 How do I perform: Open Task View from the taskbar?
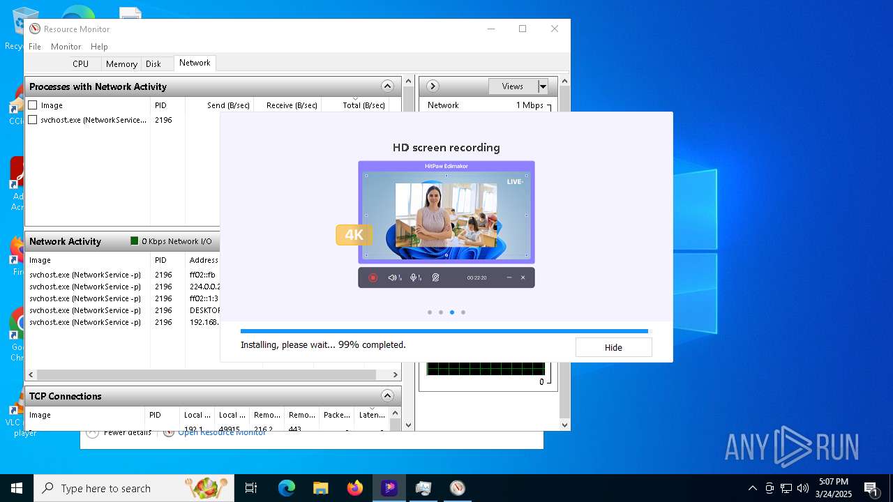click(251, 488)
